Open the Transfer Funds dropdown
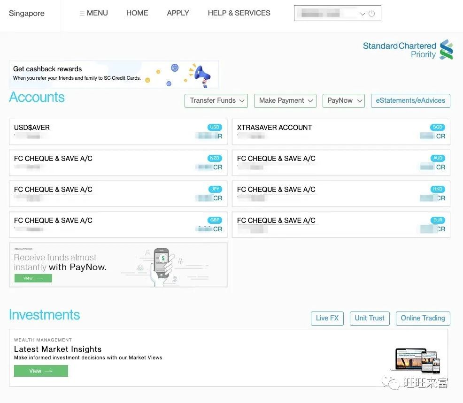The height and width of the screenshot is (403, 463). 216,100
